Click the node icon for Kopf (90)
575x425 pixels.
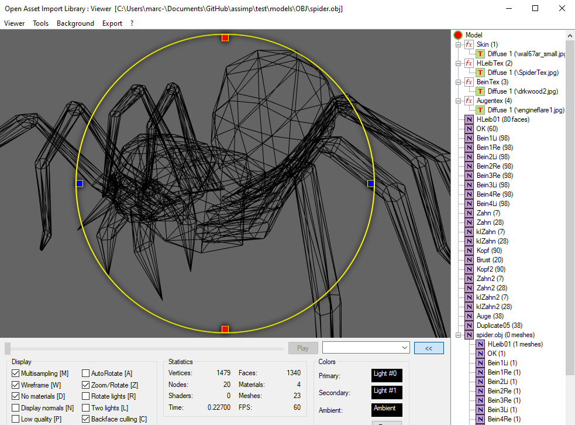469,250
